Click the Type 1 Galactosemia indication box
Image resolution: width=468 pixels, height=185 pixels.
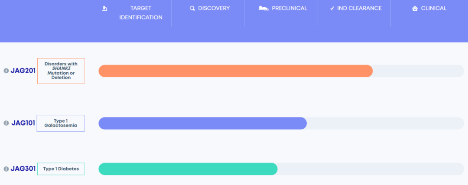point(61,123)
